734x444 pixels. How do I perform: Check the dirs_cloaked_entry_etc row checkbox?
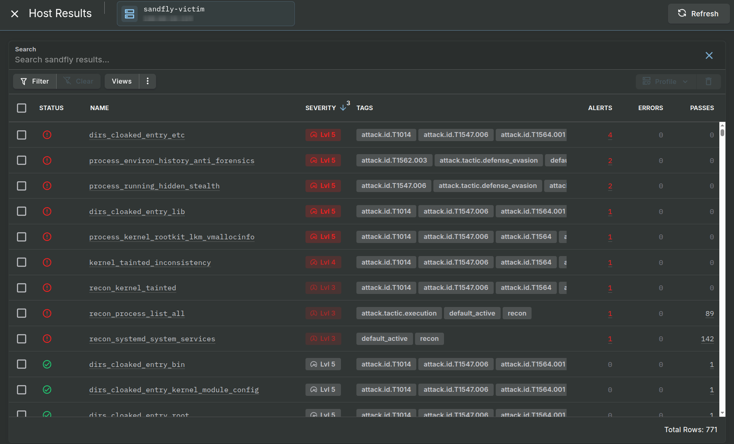pos(22,135)
